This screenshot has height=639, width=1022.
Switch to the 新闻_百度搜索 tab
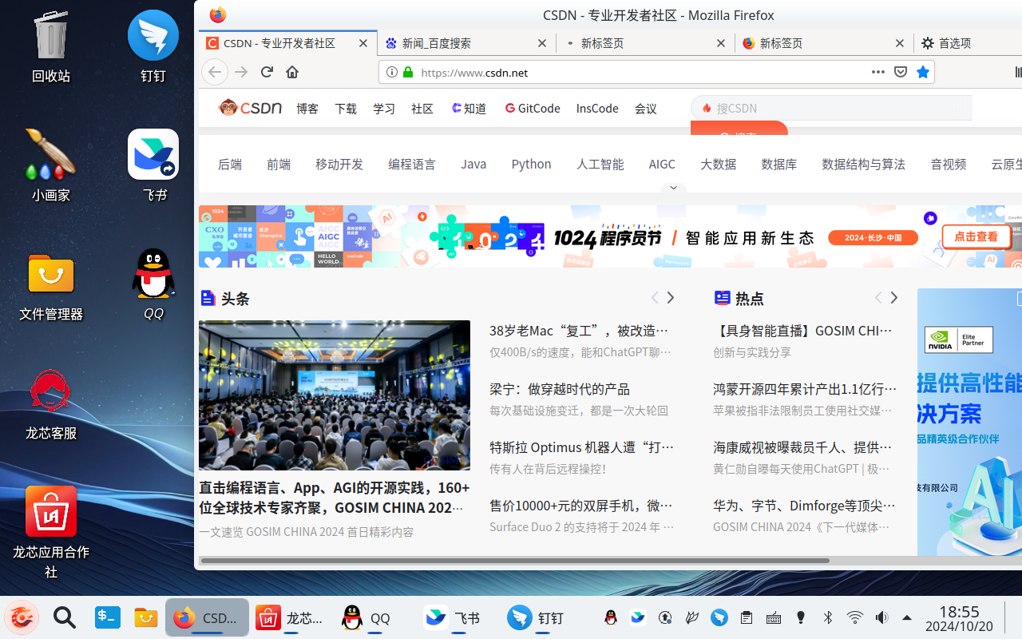click(466, 43)
